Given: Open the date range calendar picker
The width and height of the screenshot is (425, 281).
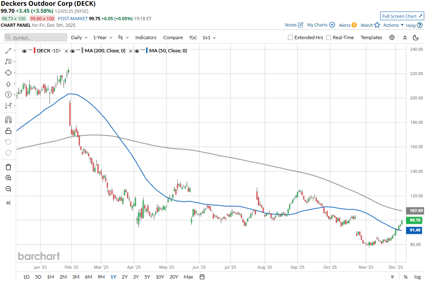Looking at the screenshot, I should [202, 276].
